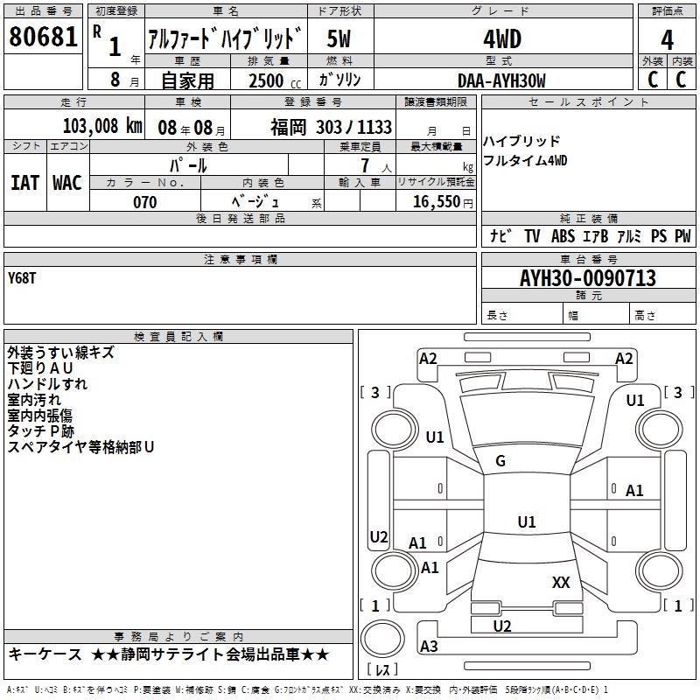Image resolution: width=700 pixels, height=700 pixels.
Task: Click inspector note 室内汚れ
Action: tap(34, 400)
